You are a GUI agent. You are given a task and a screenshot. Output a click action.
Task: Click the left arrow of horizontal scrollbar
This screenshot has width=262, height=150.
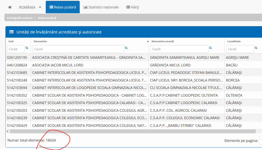pos(8,131)
